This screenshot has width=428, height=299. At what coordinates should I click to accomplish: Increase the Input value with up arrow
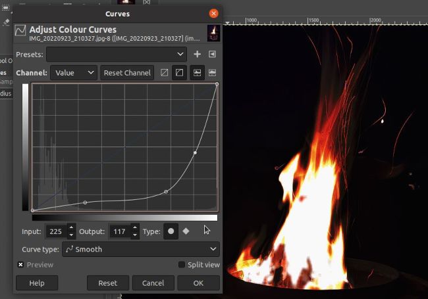point(71,227)
